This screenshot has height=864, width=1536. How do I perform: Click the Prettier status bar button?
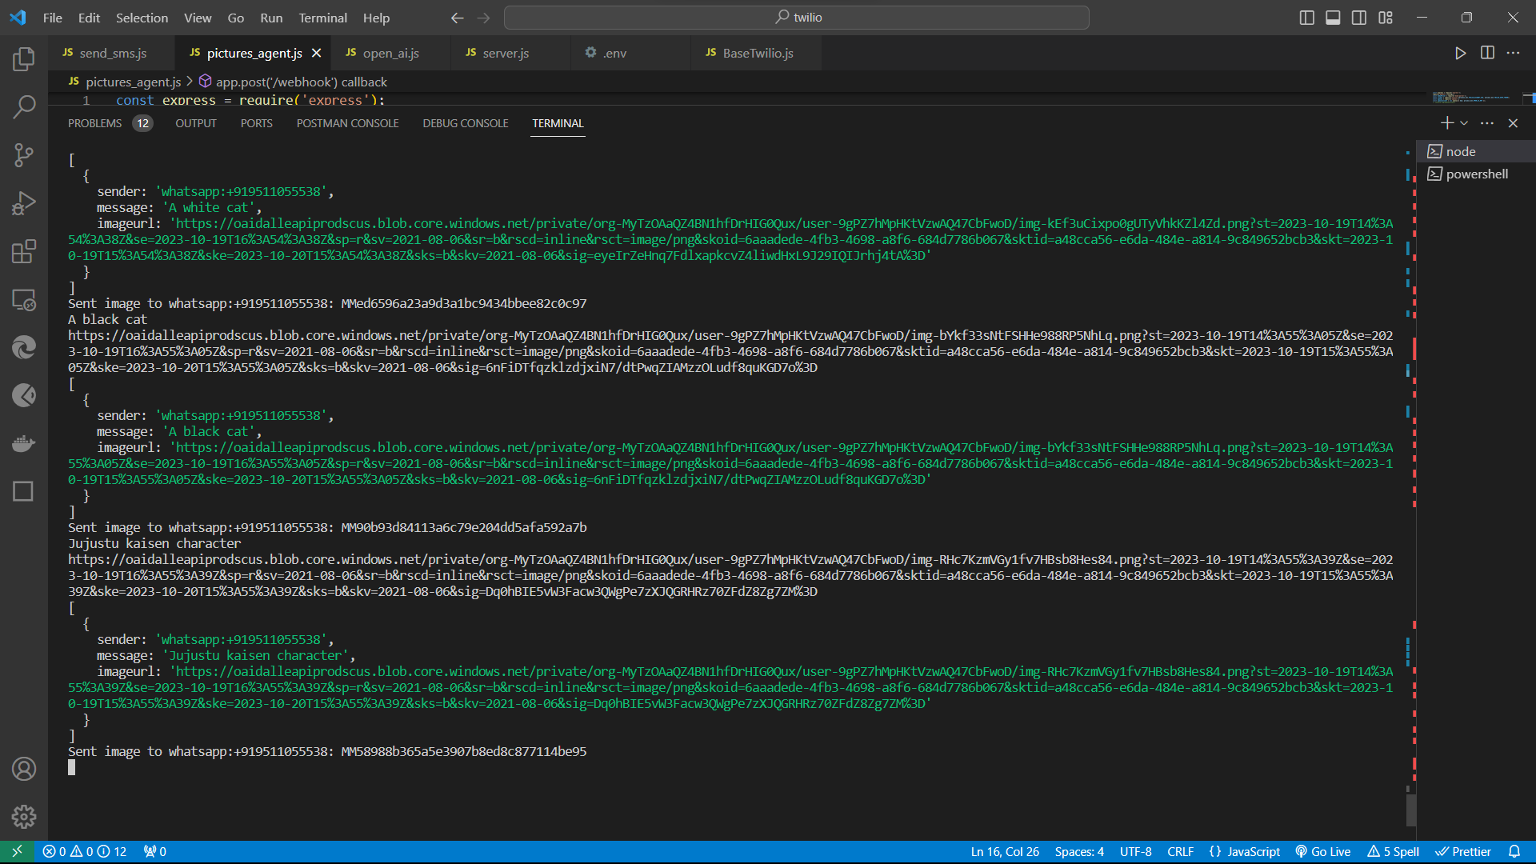click(x=1463, y=851)
